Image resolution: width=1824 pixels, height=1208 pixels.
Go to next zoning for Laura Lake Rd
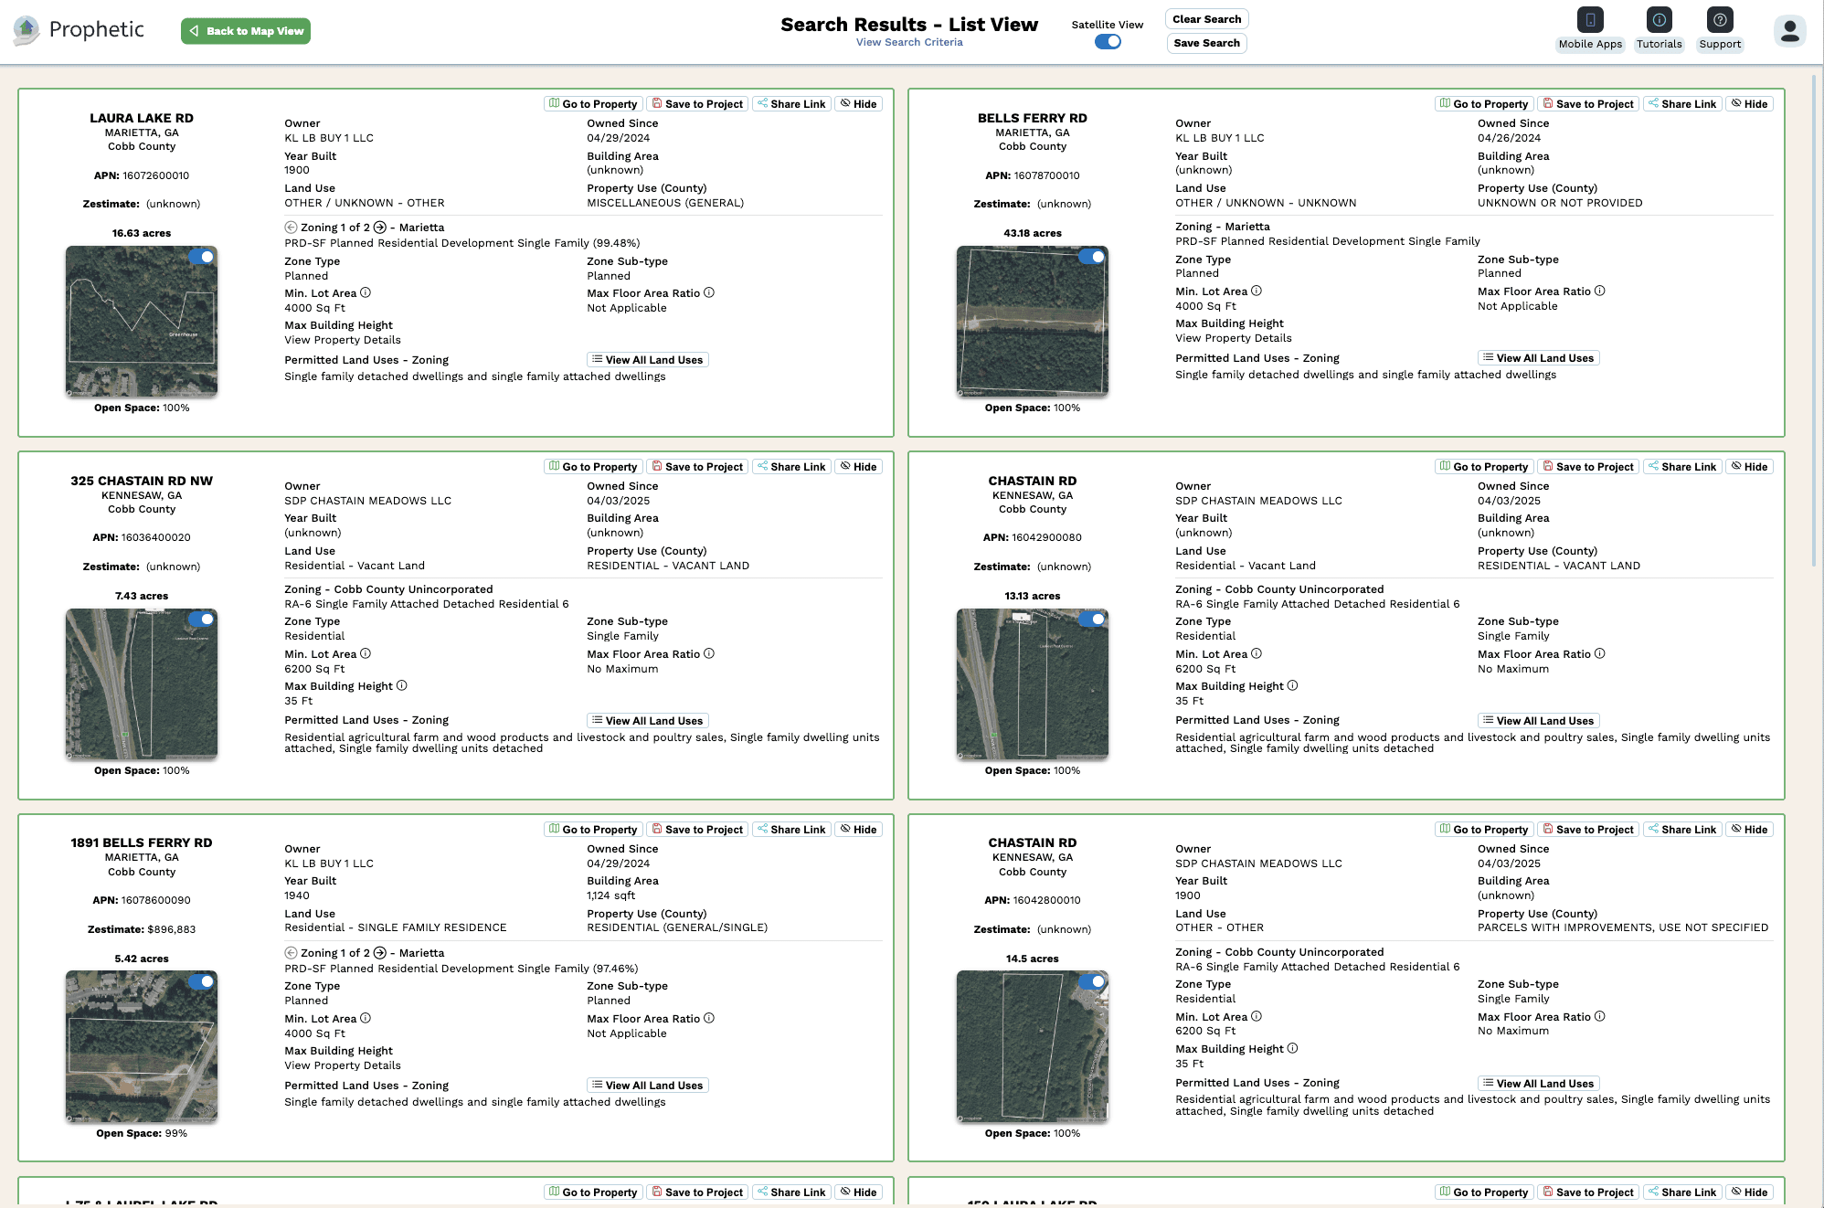pos(380,228)
